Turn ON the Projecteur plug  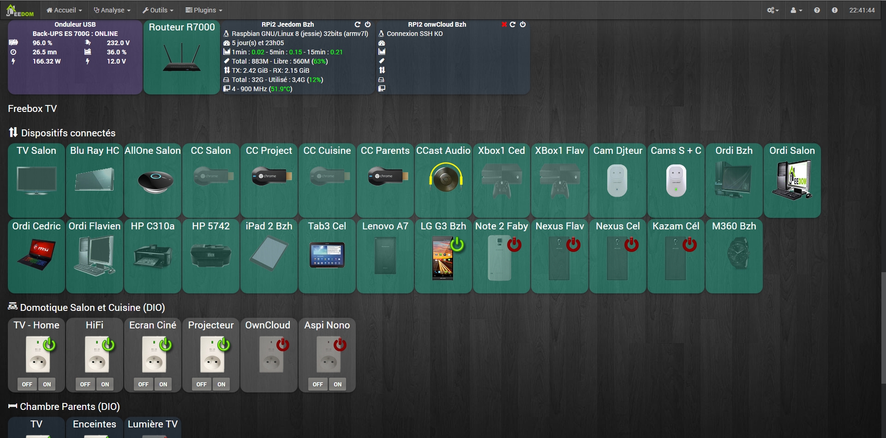[221, 384]
